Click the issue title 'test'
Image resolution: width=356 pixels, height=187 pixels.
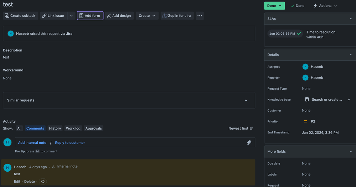[8, 5]
